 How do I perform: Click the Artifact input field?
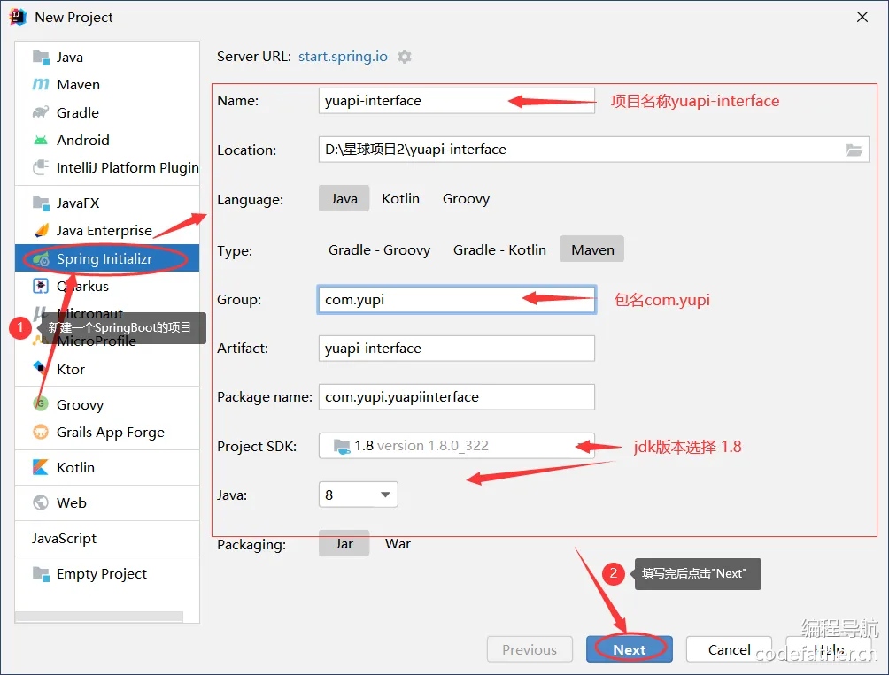(x=456, y=349)
